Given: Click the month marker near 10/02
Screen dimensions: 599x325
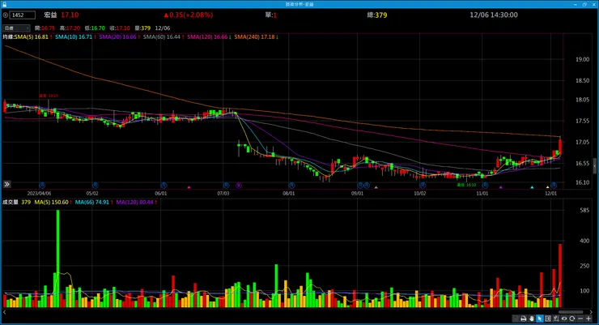Looking at the screenshot, I should (x=423, y=185).
